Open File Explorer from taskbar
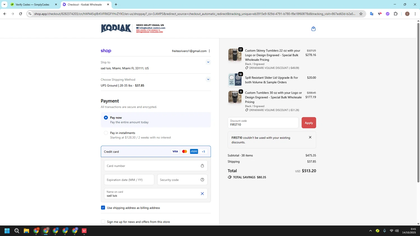This screenshot has height=236, width=420. (26, 231)
